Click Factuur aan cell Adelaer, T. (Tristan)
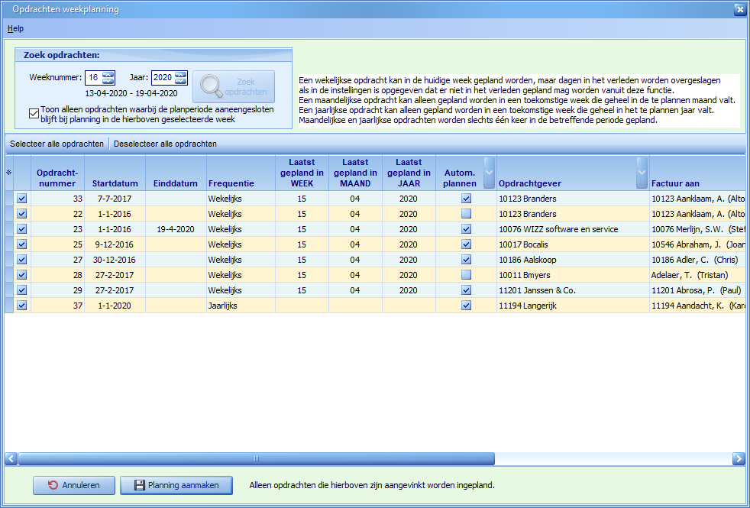750x508 pixels. click(x=697, y=275)
